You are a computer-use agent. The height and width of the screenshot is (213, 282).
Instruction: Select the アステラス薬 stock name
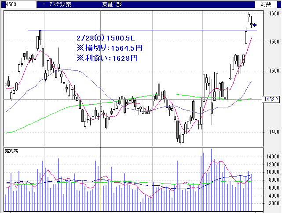(60, 4)
